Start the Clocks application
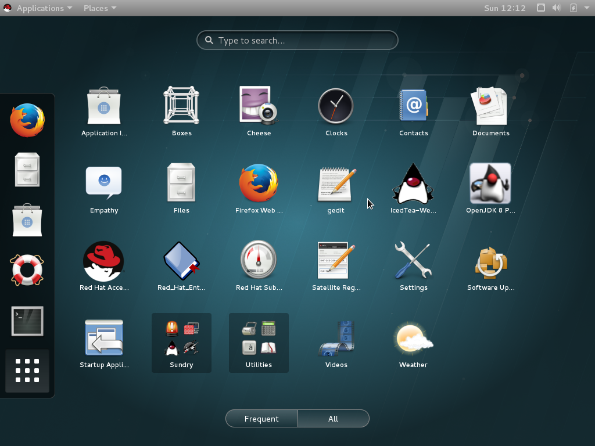Screen dimensions: 595x446 pyautogui.click(x=336, y=106)
